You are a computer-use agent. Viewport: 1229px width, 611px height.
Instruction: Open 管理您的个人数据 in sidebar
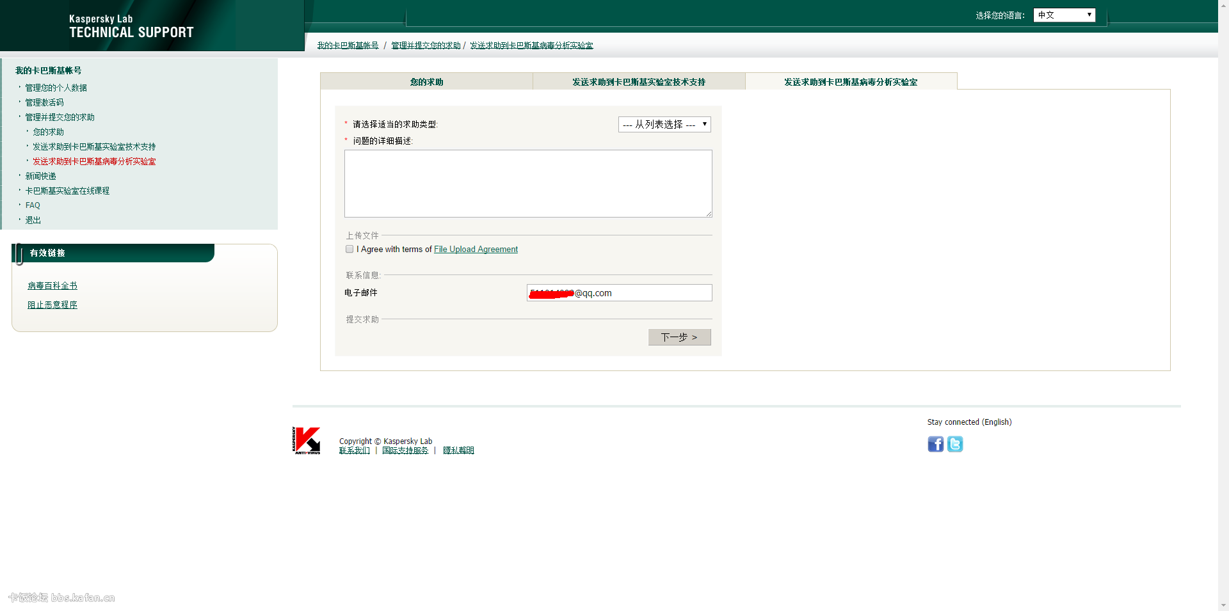point(56,88)
